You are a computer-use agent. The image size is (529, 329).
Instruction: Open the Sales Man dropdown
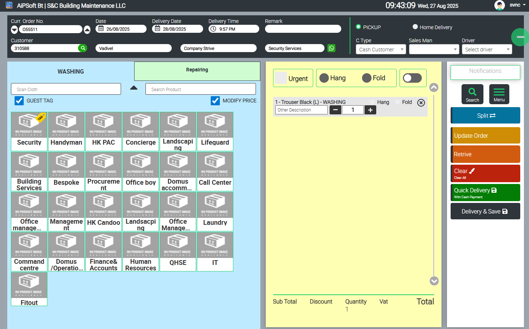coord(433,50)
